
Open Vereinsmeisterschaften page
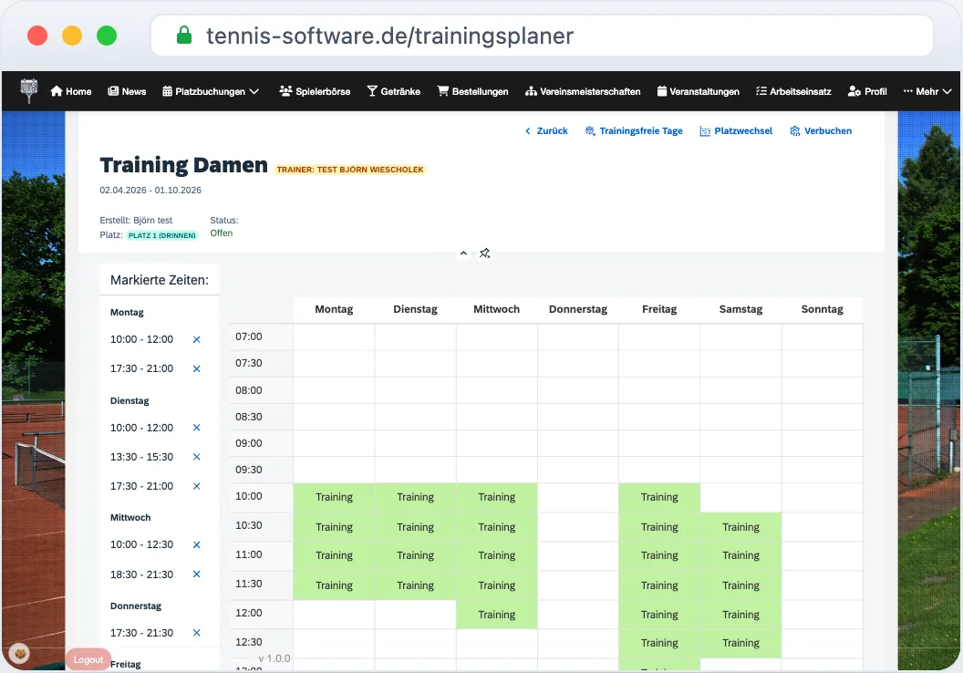[x=583, y=91]
